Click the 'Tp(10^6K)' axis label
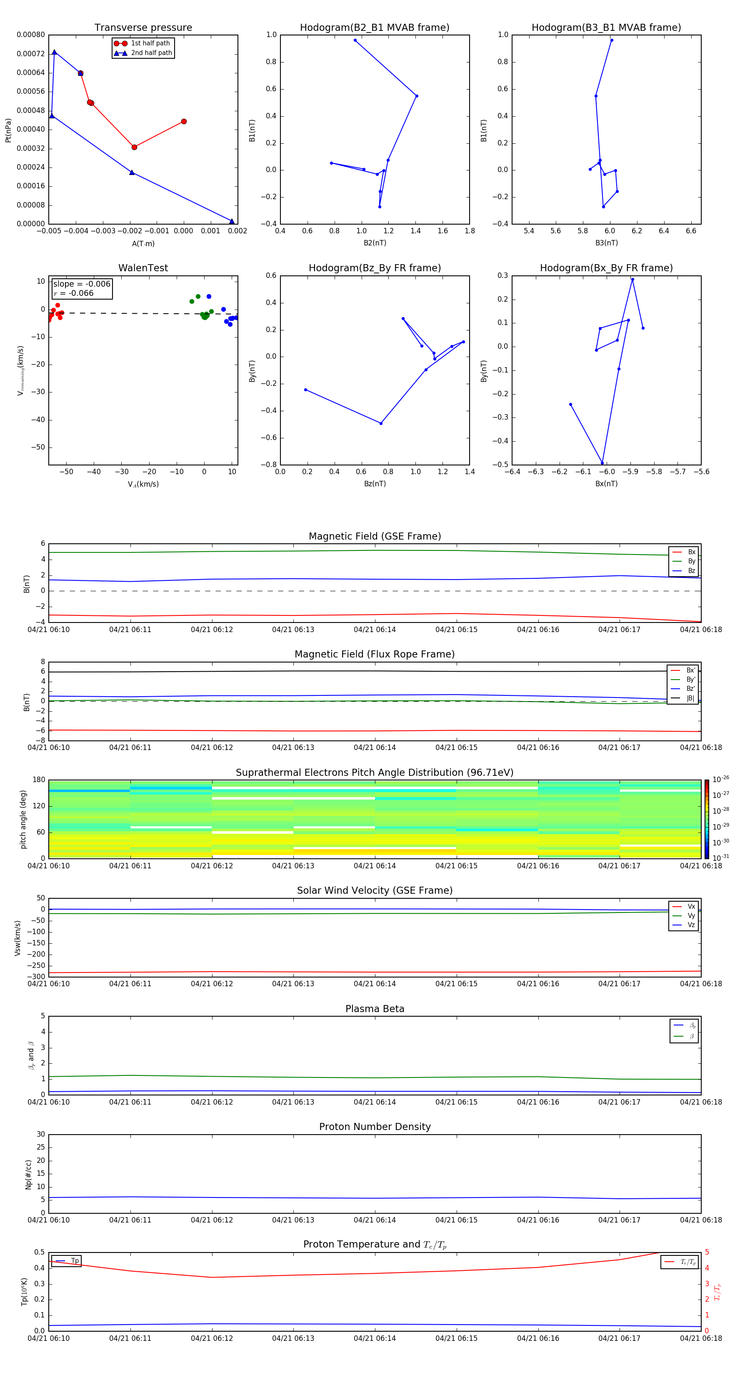 pyautogui.click(x=24, y=1292)
